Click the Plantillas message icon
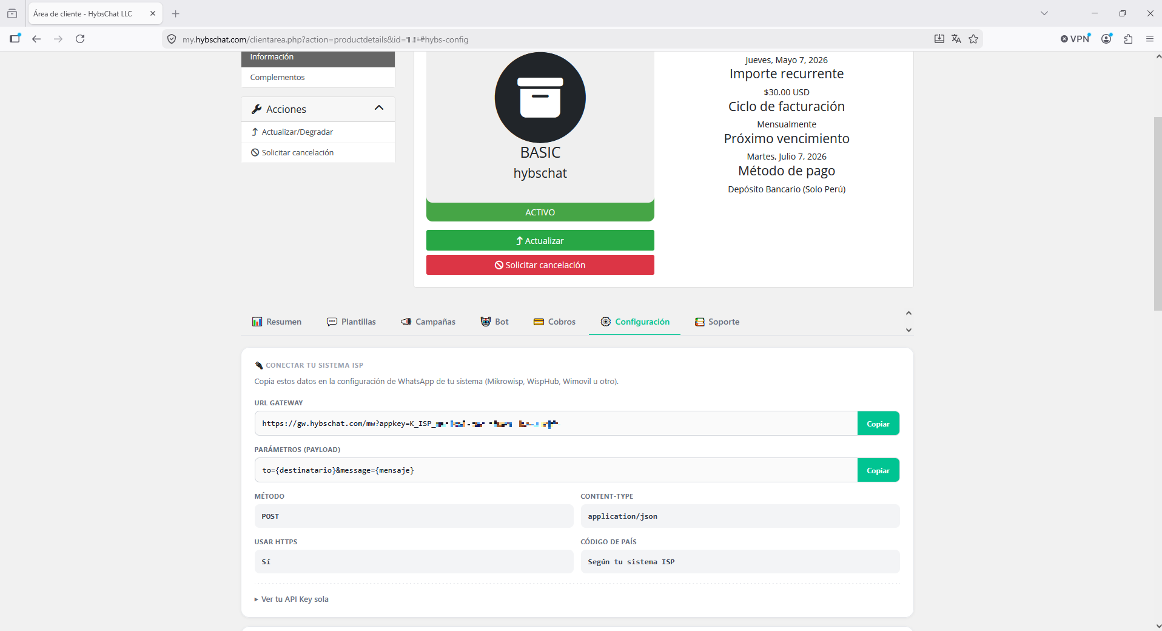Image resolution: width=1162 pixels, height=631 pixels. pos(332,322)
